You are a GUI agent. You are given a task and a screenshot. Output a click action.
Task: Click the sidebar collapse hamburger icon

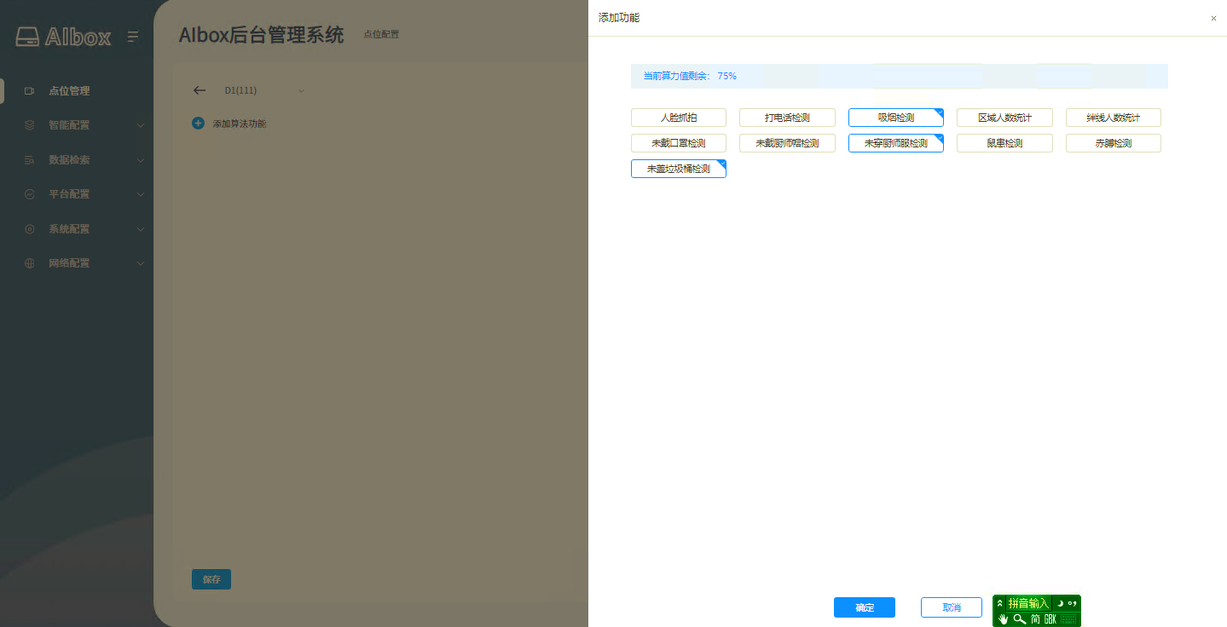tap(133, 37)
